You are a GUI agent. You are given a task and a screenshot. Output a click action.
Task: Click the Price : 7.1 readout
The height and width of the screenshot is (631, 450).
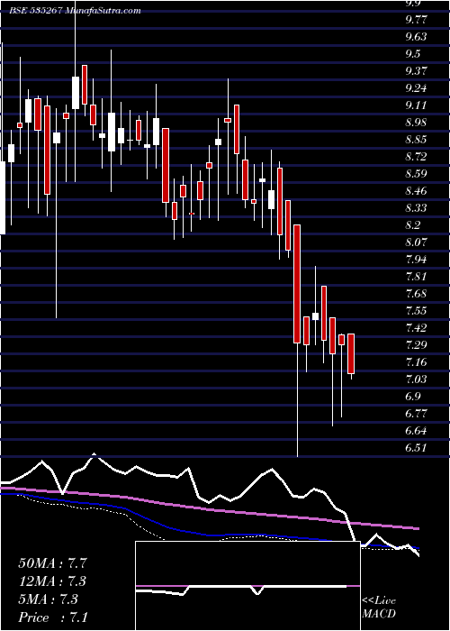coord(53,617)
